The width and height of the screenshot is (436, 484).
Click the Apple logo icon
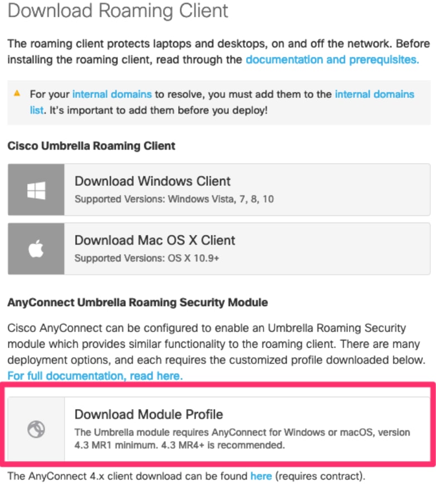(x=36, y=249)
